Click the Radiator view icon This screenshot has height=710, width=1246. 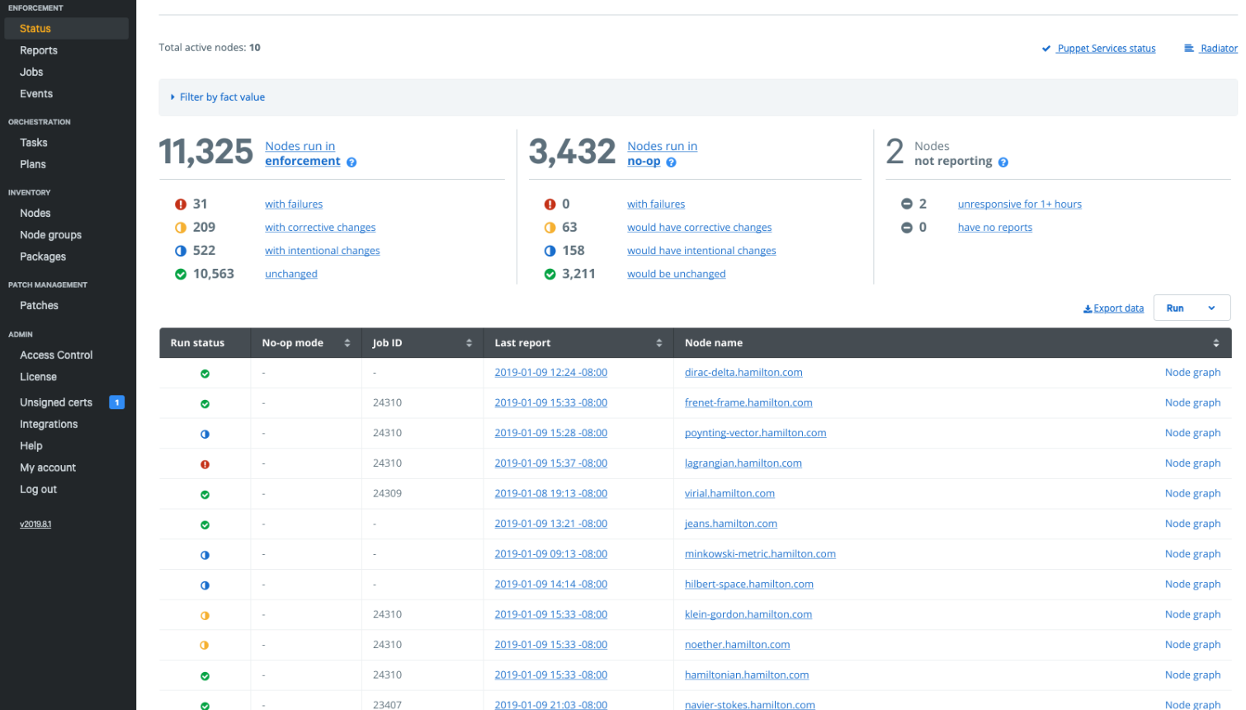(1189, 49)
